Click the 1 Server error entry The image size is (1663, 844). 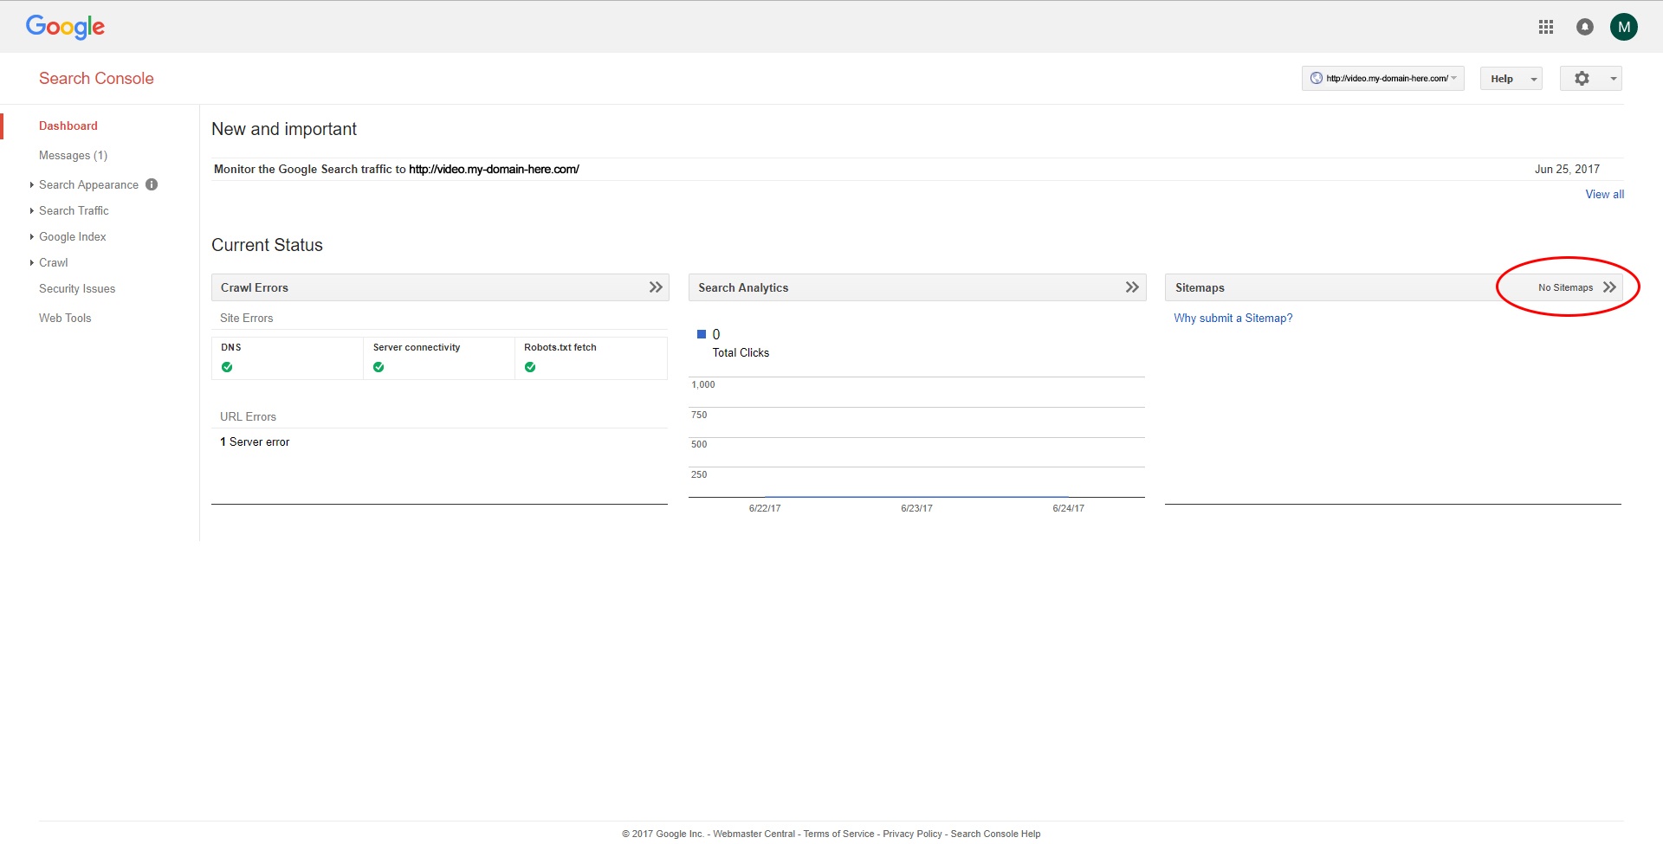coord(255,441)
